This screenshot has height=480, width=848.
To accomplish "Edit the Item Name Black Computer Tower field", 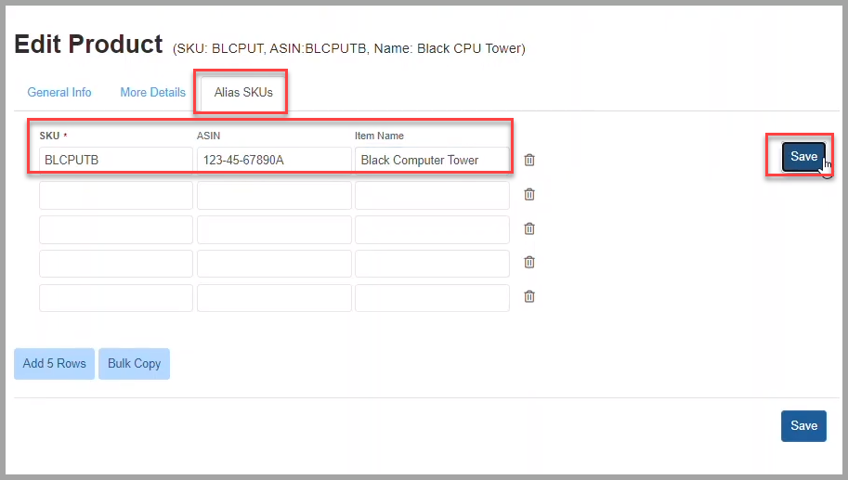I will (x=432, y=160).
